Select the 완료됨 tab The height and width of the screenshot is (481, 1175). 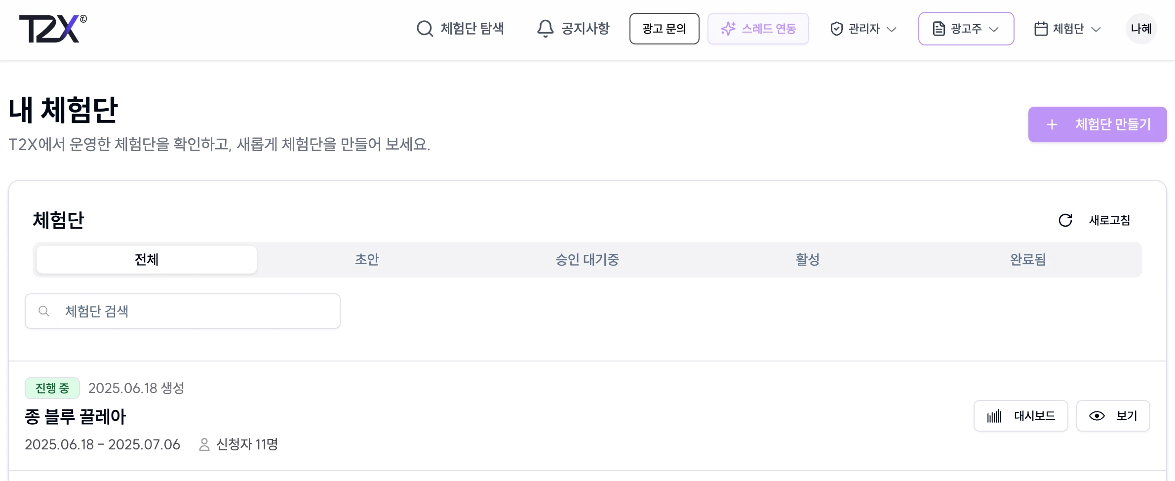point(1028,260)
